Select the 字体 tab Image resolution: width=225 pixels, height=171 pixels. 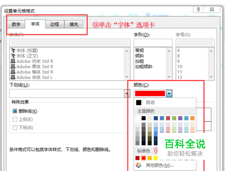[35, 24]
